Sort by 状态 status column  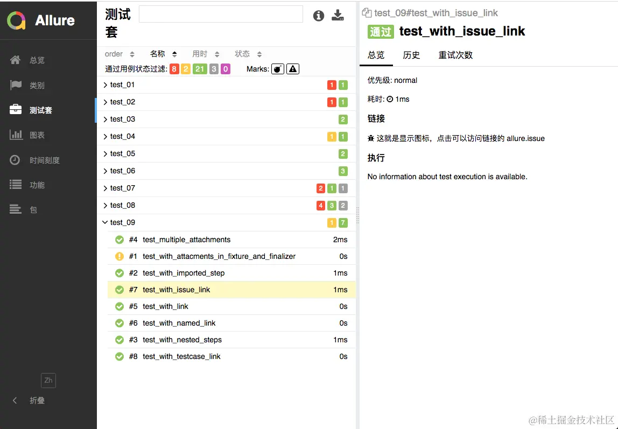pyautogui.click(x=248, y=54)
